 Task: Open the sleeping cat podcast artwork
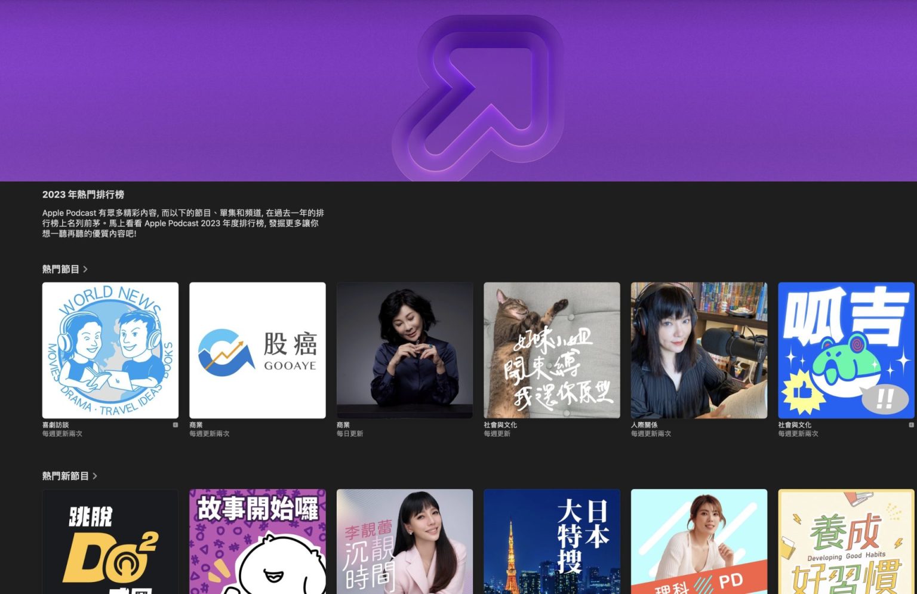pyautogui.click(x=552, y=350)
